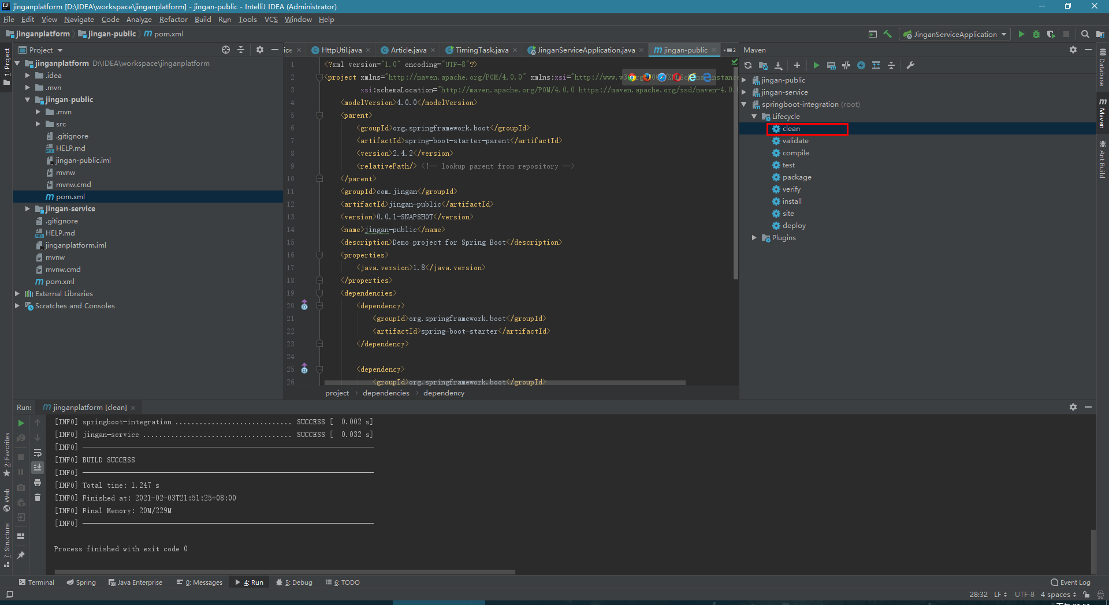Toggle Maven Offline Mode button
The image size is (1109, 605).
click(846, 66)
